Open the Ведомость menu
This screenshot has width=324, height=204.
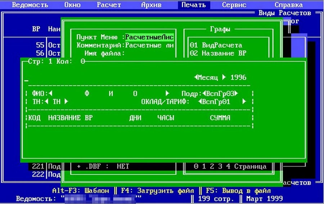click(30, 5)
